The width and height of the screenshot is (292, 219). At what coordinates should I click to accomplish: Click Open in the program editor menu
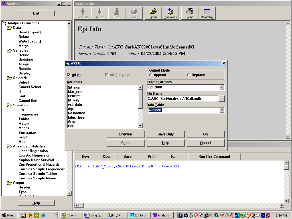107,157
